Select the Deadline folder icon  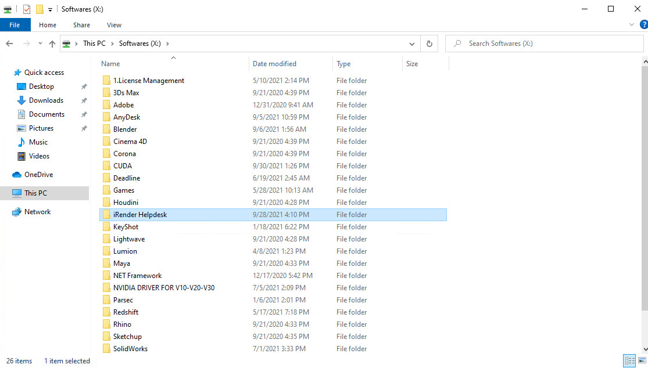106,178
